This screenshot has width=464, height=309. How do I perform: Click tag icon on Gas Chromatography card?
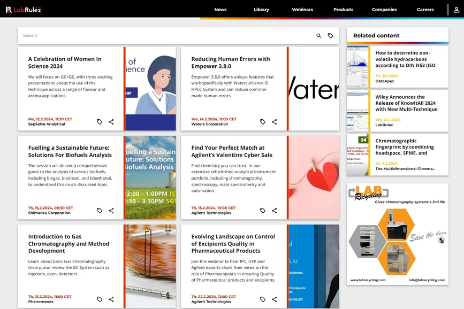[x=100, y=299]
